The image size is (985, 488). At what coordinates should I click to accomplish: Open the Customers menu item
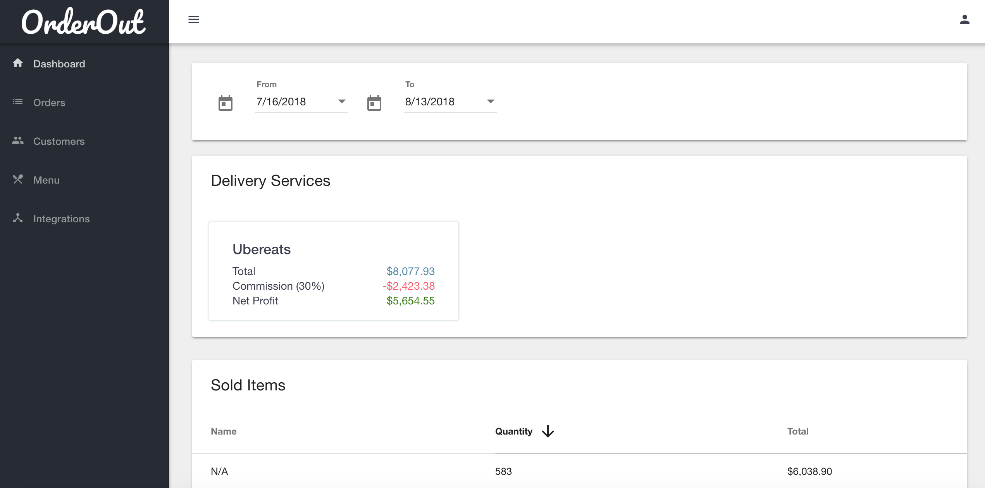pyautogui.click(x=59, y=141)
